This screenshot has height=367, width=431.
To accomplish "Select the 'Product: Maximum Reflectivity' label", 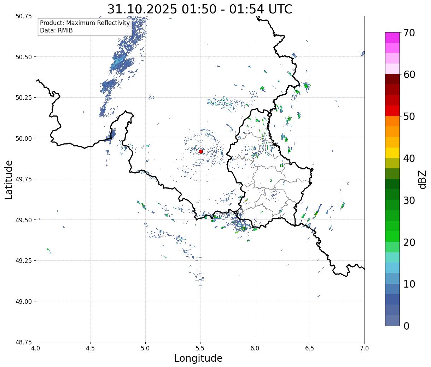I will pyautogui.click(x=85, y=23).
